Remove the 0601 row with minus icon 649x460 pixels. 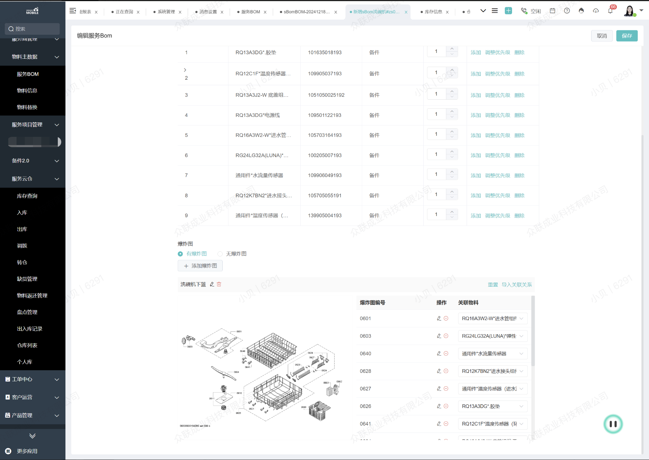click(x=446, y=318)
